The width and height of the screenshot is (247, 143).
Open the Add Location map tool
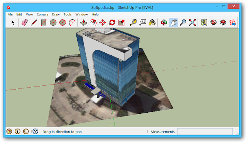point(204,23)
